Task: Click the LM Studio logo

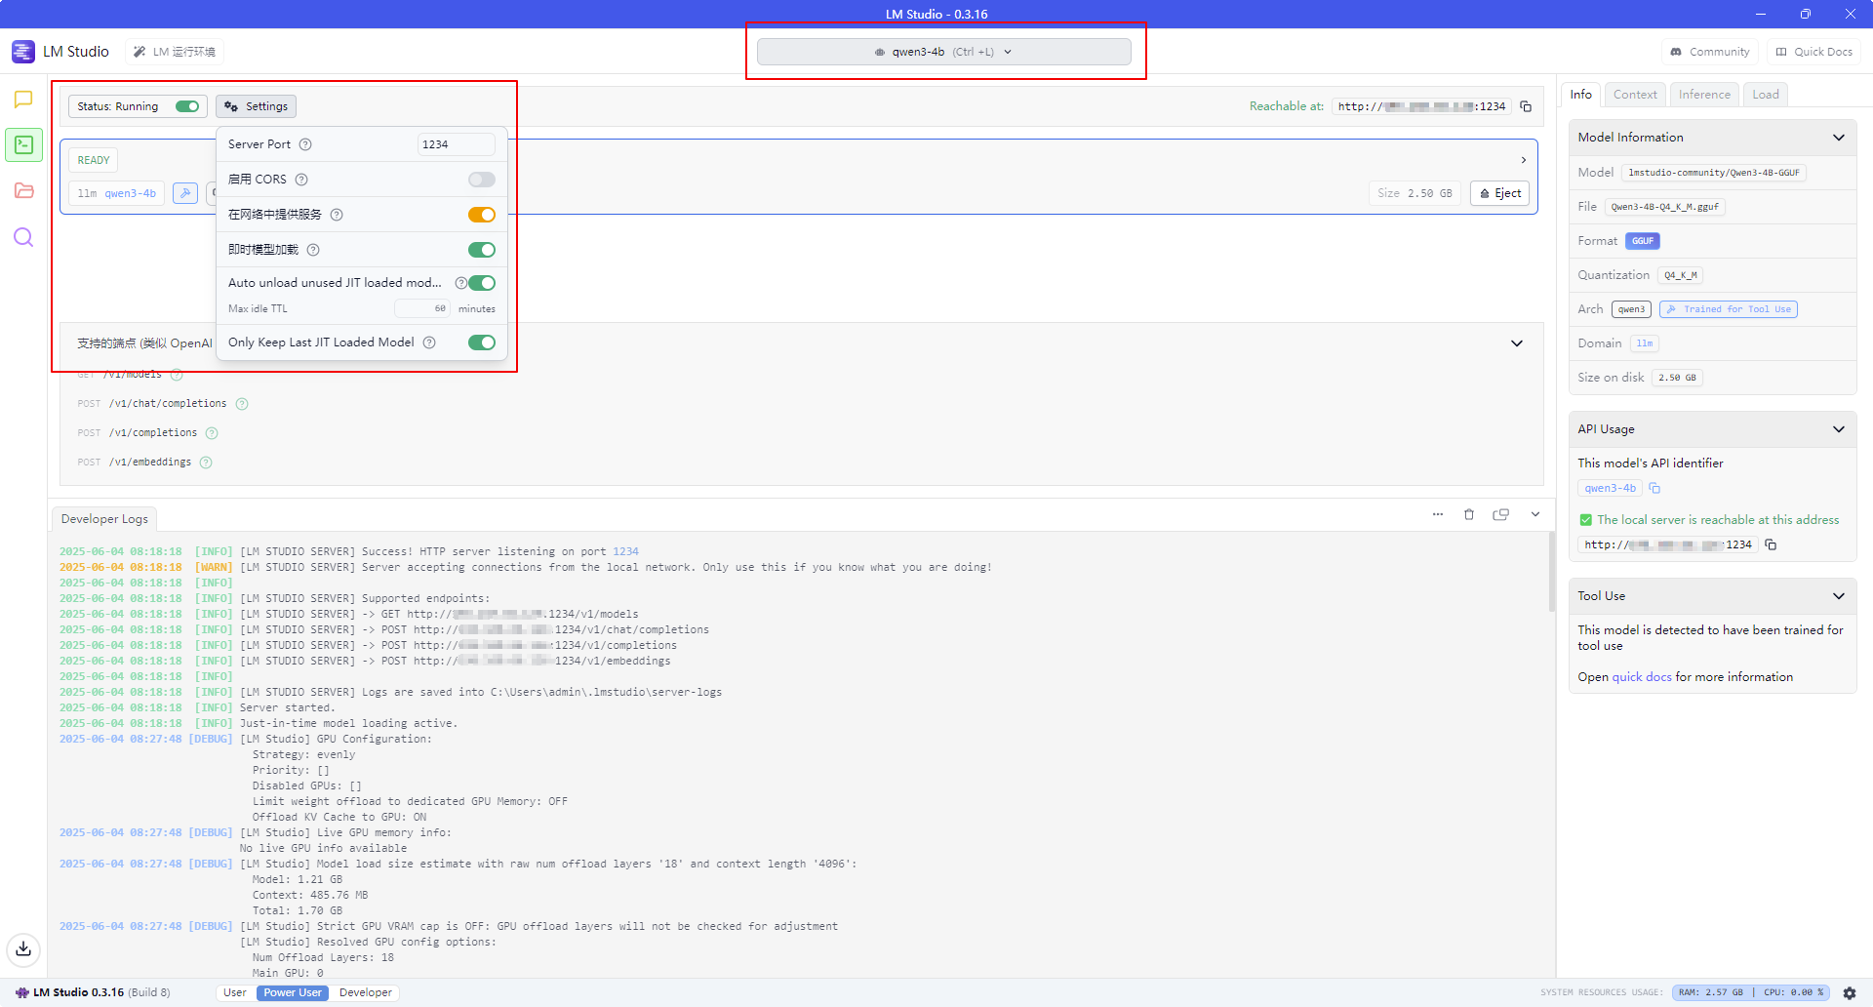Action: (23, 52)
